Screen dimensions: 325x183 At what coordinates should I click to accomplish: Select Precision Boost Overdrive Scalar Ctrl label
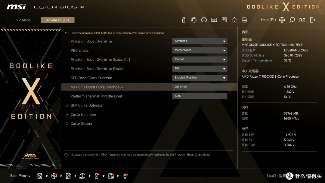pos(100,60)
